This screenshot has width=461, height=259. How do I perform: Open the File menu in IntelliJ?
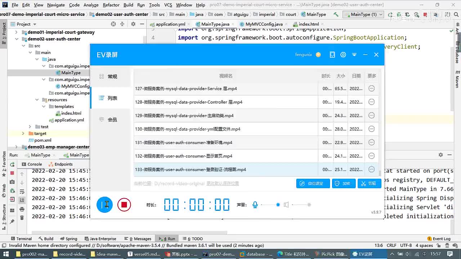pos(15,5)
